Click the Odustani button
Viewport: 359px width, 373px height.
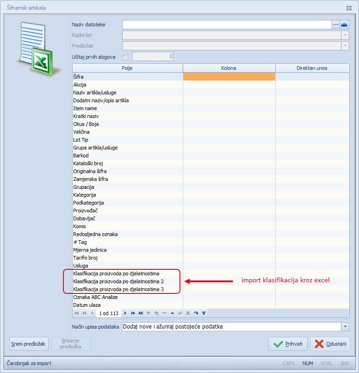329,344
